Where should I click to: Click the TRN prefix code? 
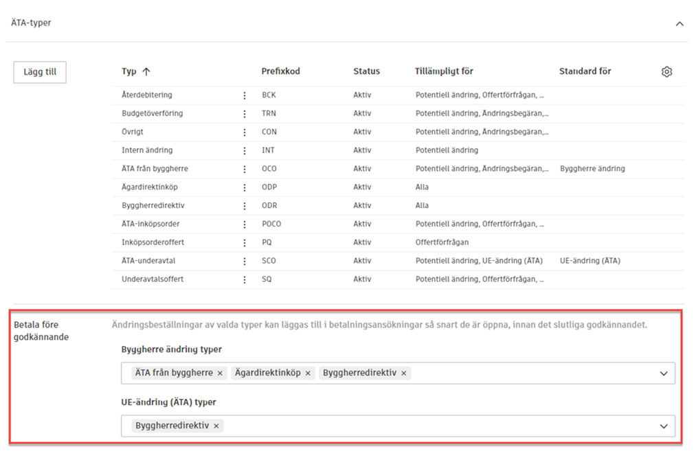tap(269, 113)
